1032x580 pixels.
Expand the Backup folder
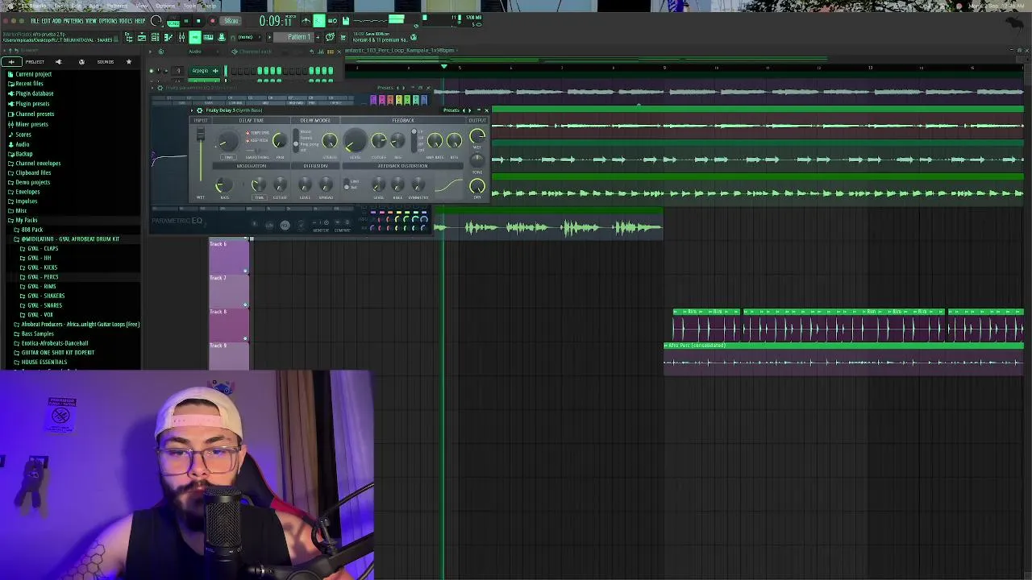click(x=24, y=154)
